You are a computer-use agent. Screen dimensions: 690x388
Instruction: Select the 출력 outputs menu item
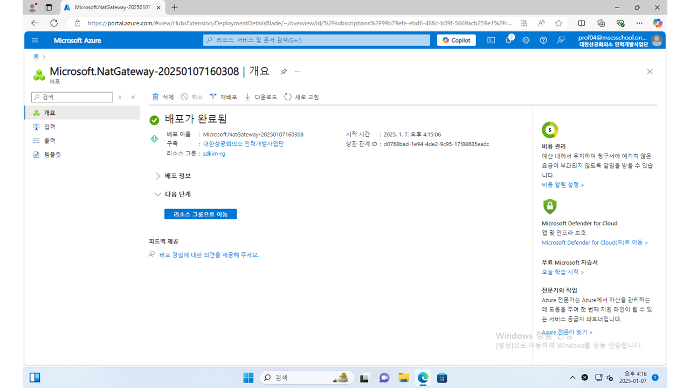[82, 141]
